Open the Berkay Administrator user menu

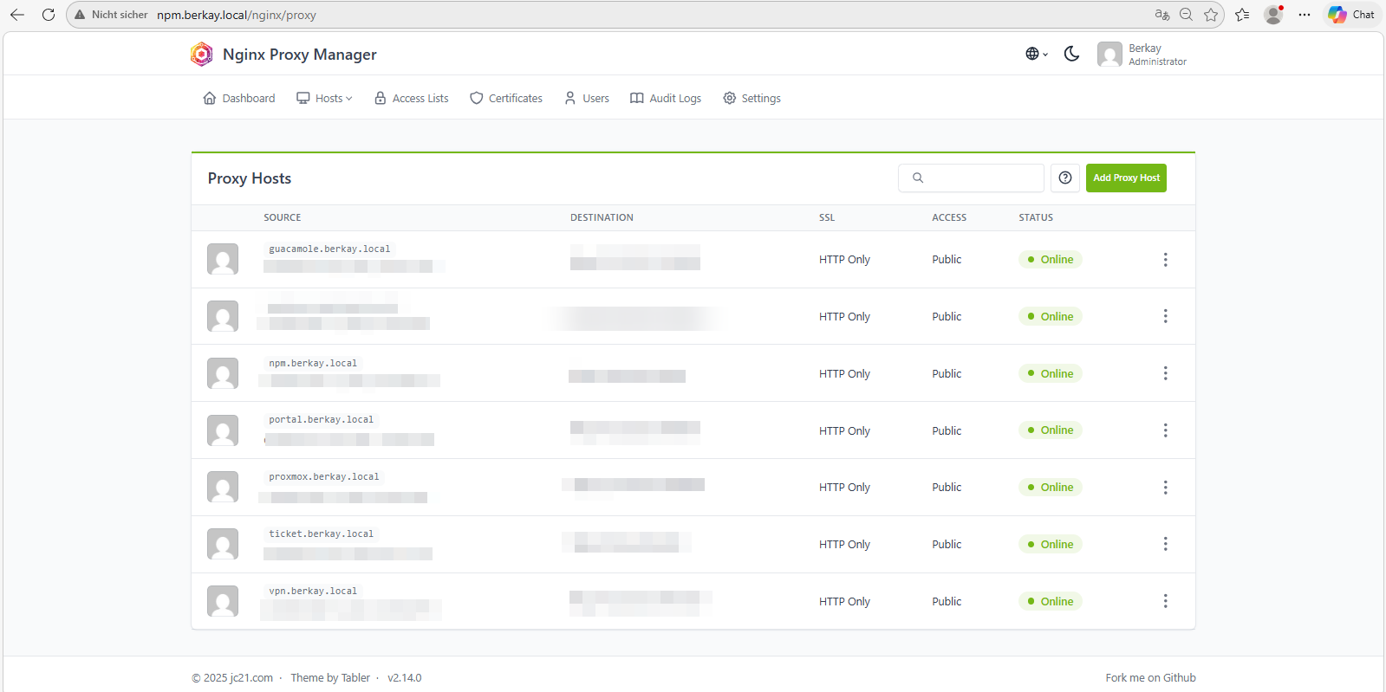pos(1142,55)
